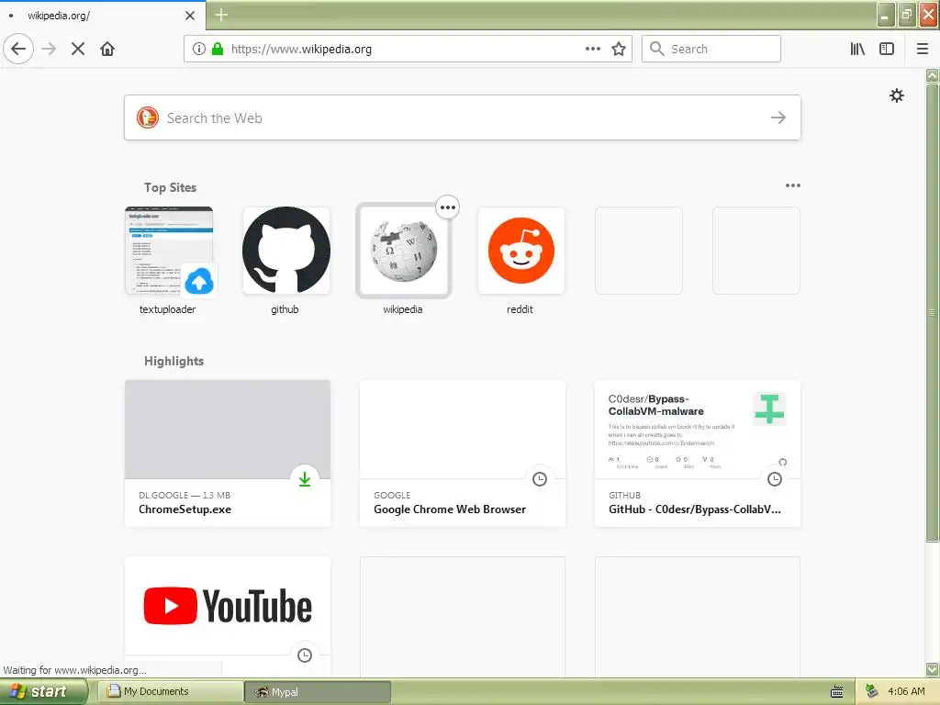This screenshot has height=705, width=940.
Task: Click scrollbar down arrow
Action: (x=933, y=669)
